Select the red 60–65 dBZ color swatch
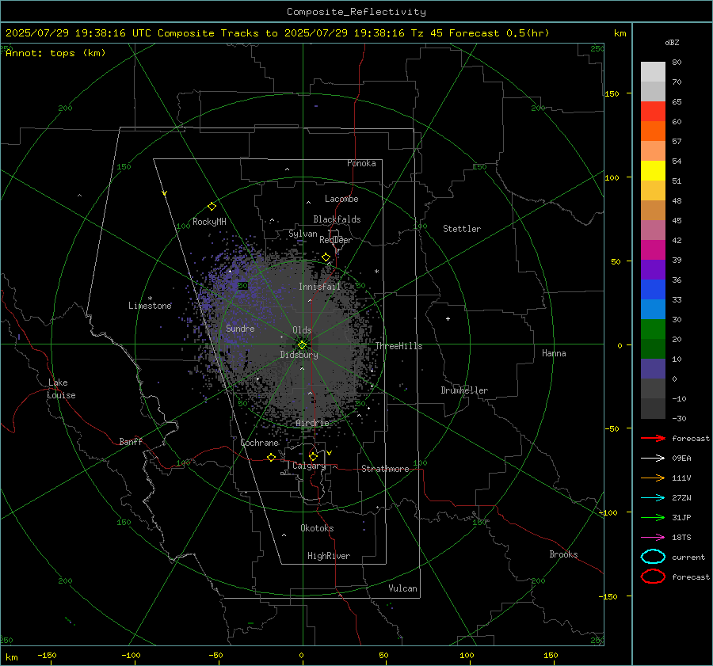This screenshot has width=713, height=666. tap(653, 112)
